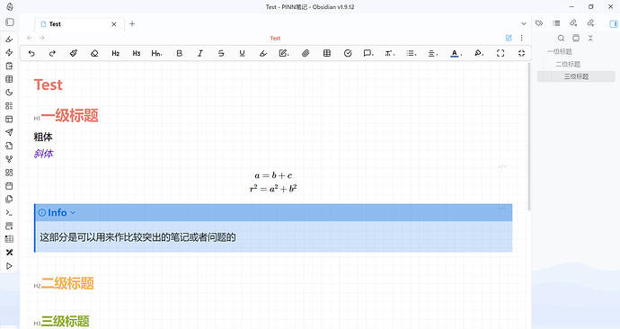Screen dimensions: 620x329
Task: Open the Hn heading level menu
Action: pyautogui.click(x=156, y=53)
